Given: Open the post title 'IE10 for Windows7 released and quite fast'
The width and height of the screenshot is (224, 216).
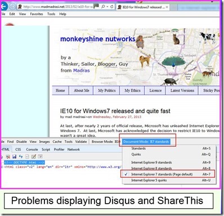Looking at the screenshot, I should (115, 111).
